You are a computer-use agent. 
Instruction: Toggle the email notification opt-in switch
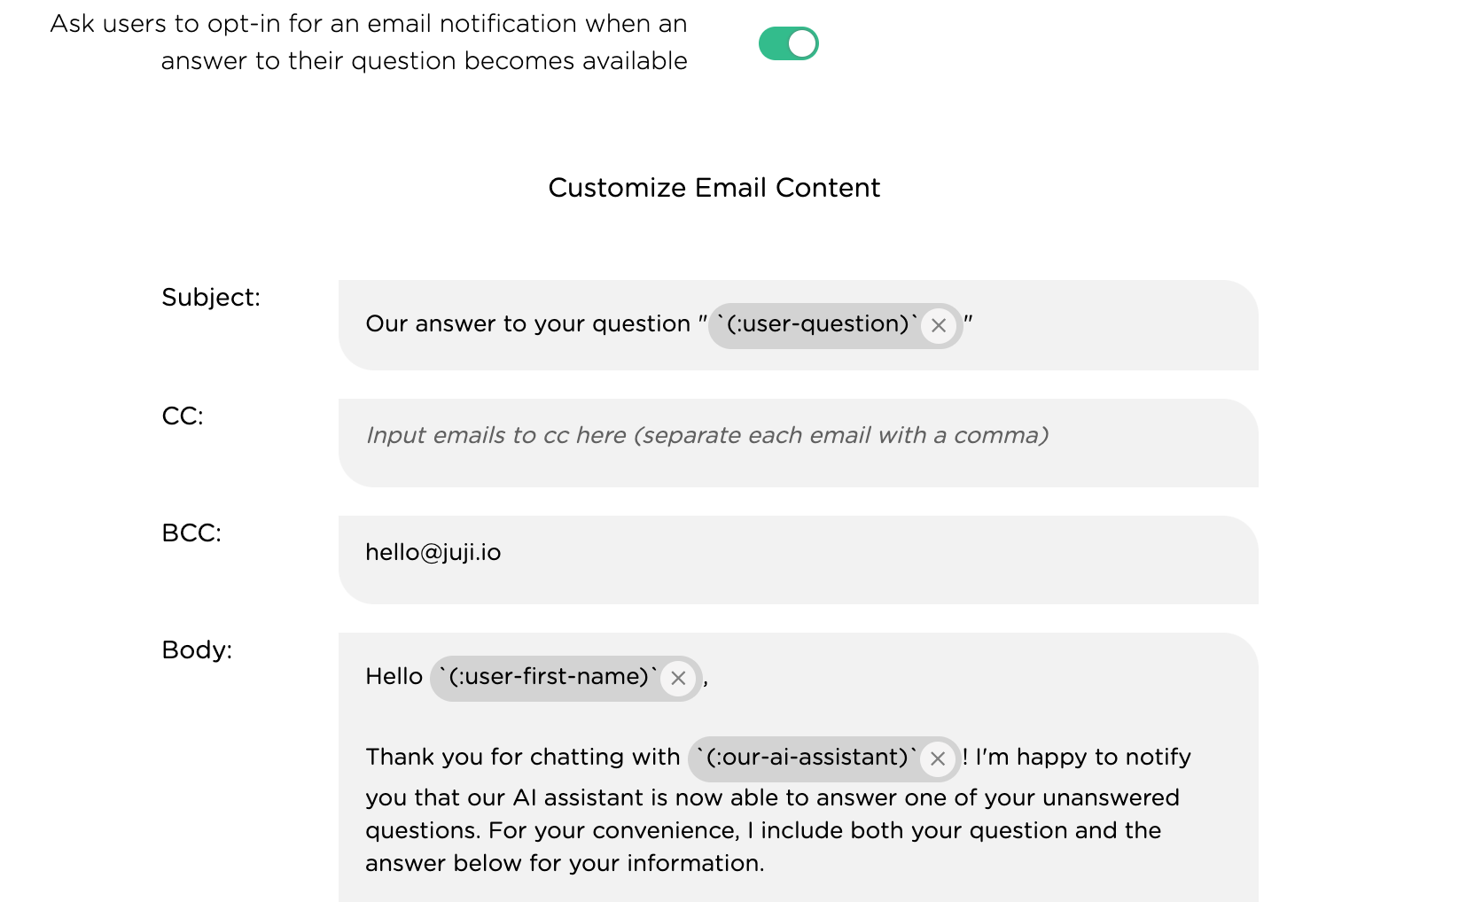click(x=788, y=43)
